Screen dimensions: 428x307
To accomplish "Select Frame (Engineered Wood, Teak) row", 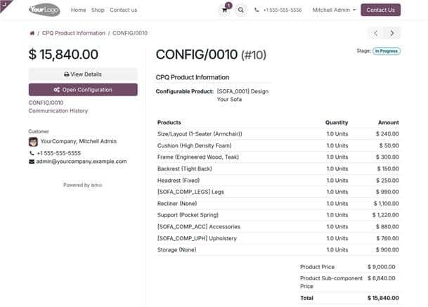I will [x=278, y=157].
